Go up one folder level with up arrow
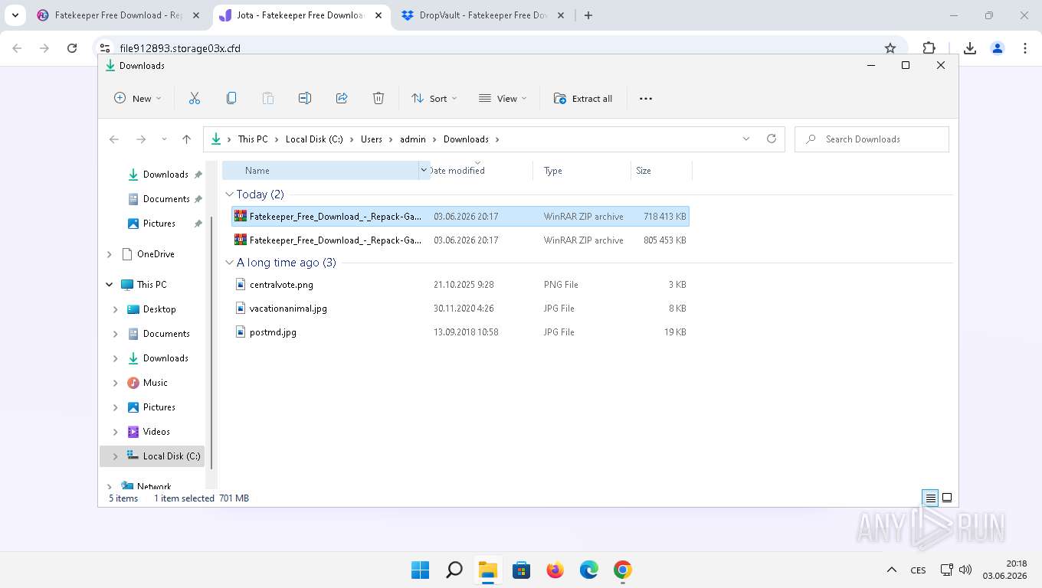The height and width of the screenshot is (588, 1042). click(x=186, y=139)
